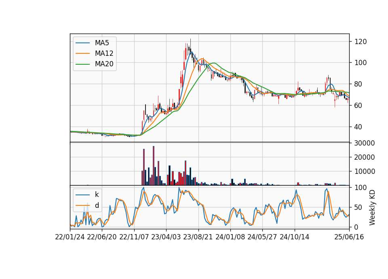Click the price axis tick labeled 100
Viewport: 388px width, 279px height.
[x=361, y=63]
